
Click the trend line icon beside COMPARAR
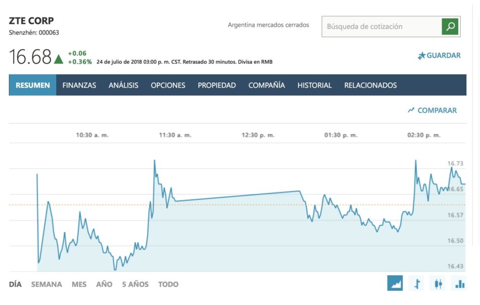click(x=411, y=110)
